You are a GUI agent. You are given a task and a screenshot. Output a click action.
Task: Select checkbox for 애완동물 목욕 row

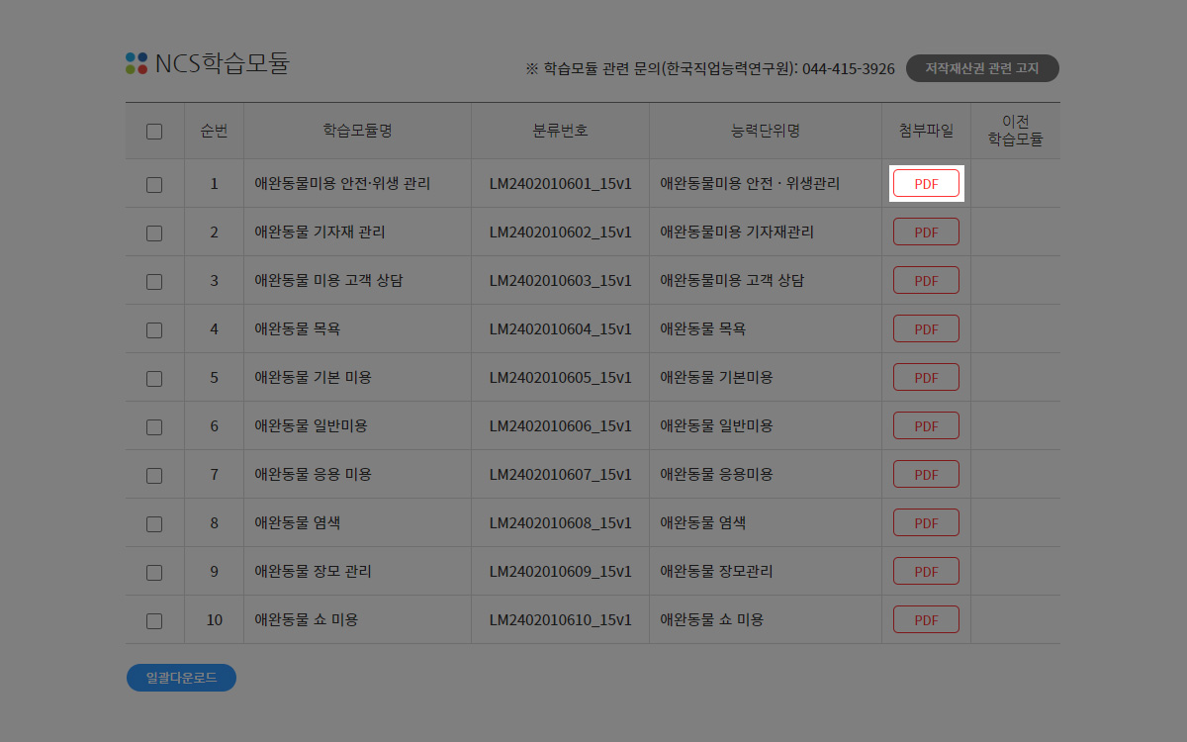[154, 330]
